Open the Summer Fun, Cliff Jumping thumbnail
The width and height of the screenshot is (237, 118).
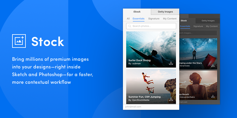tap(151, 86)
